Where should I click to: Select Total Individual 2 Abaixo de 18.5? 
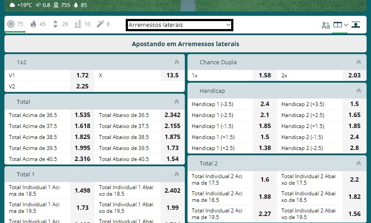coord(354,197)
